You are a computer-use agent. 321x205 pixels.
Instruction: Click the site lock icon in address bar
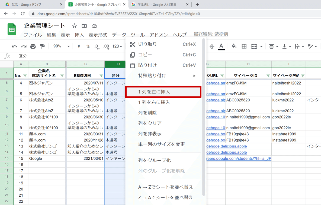tap(33, 14)
